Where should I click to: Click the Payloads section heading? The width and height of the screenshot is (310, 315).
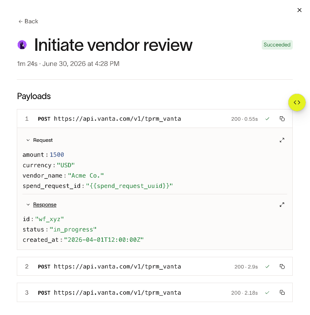point(34,96)
